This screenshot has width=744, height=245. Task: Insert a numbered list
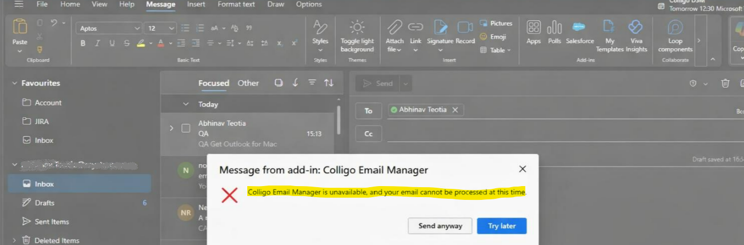point(200,28)
